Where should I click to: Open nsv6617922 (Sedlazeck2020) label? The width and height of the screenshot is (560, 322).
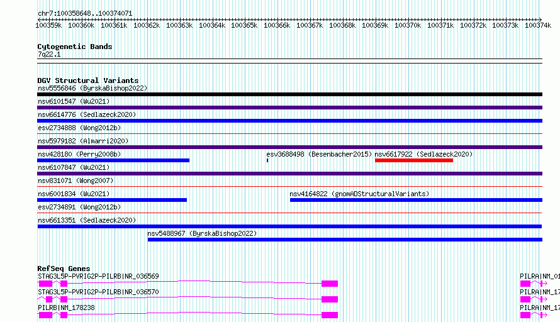click(x=423, y=154)
